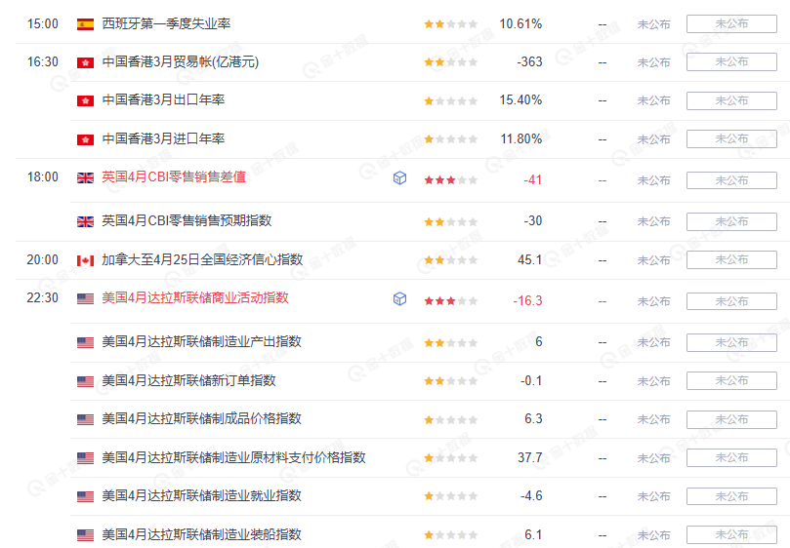
Task: Click 未公布 button for 西班牙第一季度失业率
Action: pos(731,23)
